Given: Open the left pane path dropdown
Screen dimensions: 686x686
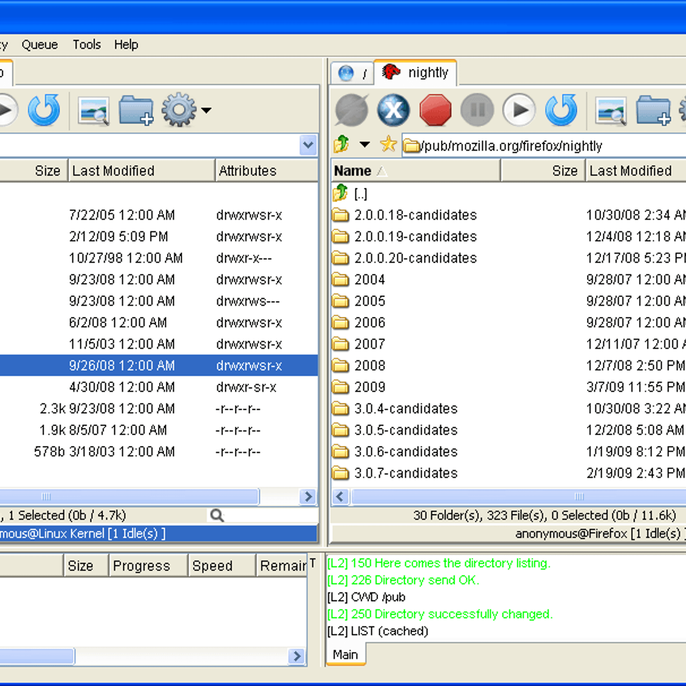Looking at the screenshot, I should (x=308, y=145).
